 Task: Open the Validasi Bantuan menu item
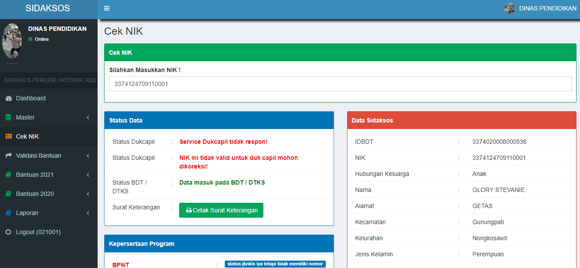pyautogui.click(x=49, y=156)
